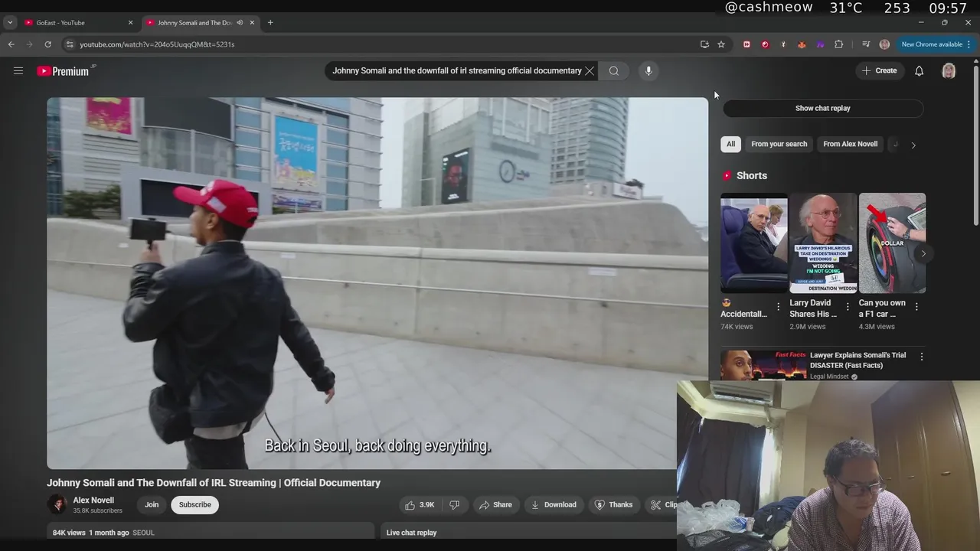The image size is (980, 551).
Task: Click the key-shaped extension icon
Action: pyautogui.click(x=783, y=44)
